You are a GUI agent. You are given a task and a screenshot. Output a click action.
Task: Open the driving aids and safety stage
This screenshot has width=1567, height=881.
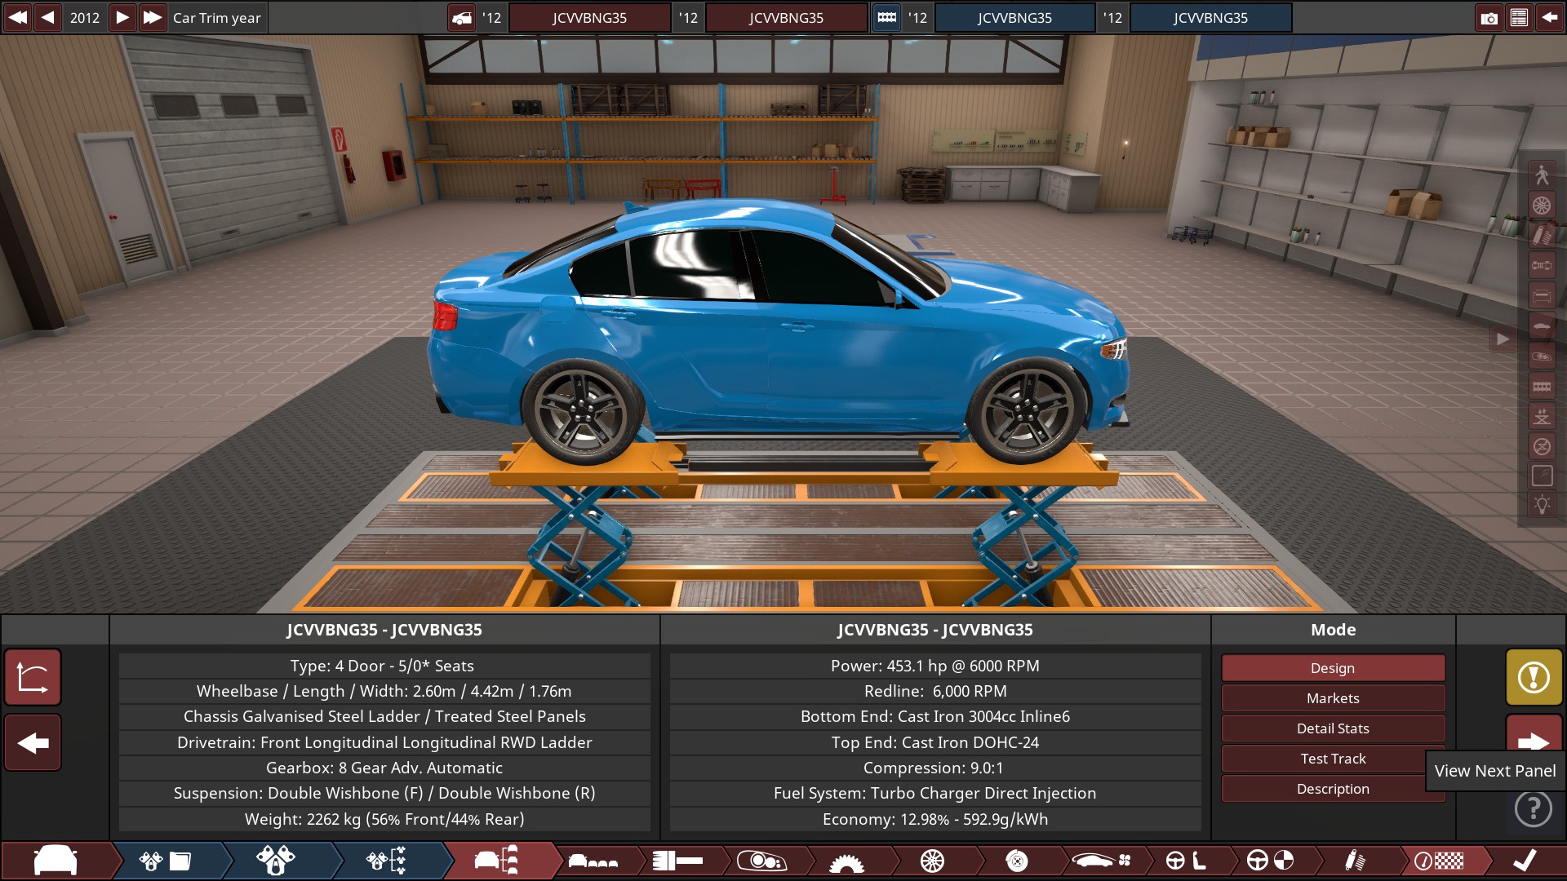[x=1270, y=861]
